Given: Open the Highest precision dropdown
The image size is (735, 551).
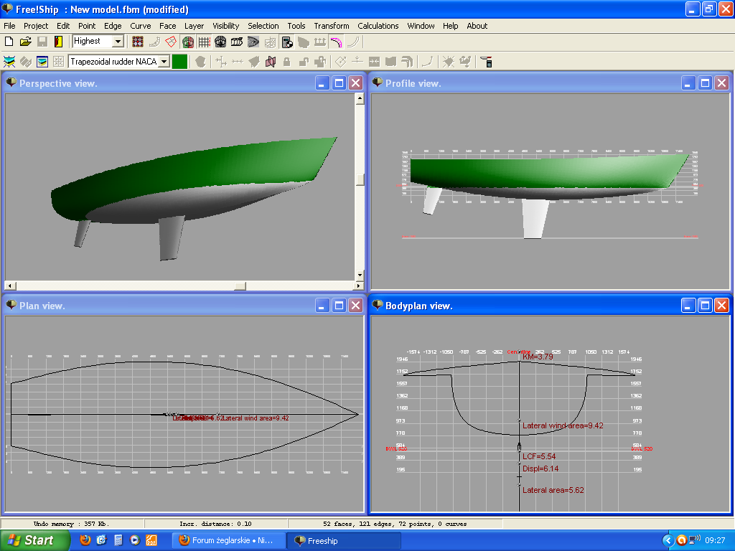Looking at the screenshot, I should pyautogui.click(x=118, y=41).
